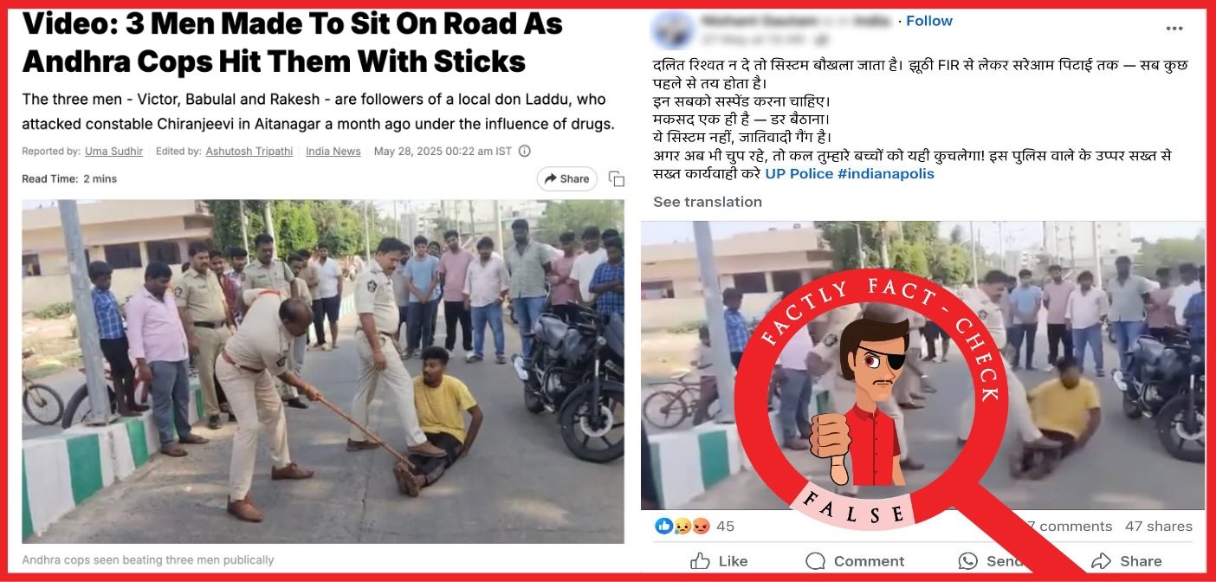1216x582 pixels.
Task: Open the three-dot post options menu
Action: point(1174,29)
